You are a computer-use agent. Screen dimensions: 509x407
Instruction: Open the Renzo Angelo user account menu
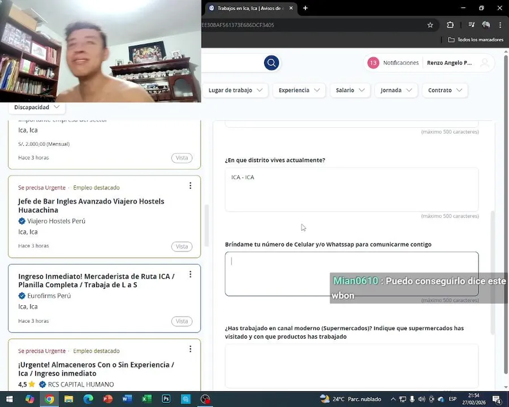449,63
